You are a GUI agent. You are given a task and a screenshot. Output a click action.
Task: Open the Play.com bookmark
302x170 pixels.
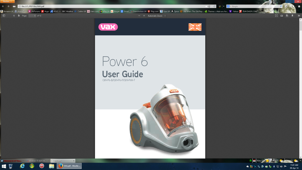pos(153,12)
